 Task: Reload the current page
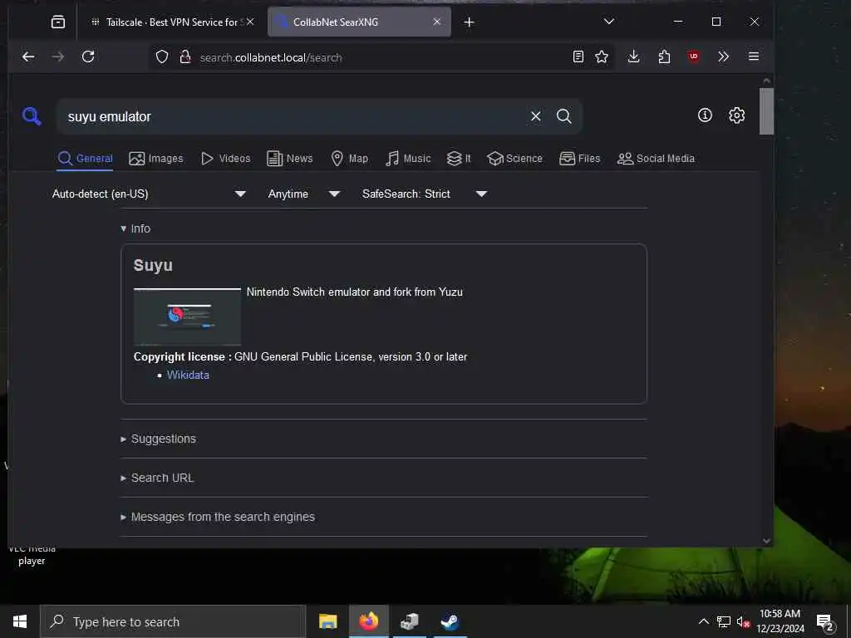point(88,56)
